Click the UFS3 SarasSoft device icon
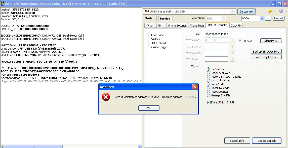This screenshot has width=288, height=148. [147, 11]
